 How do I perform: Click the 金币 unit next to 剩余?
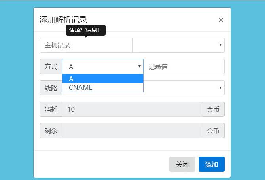(x=213, y=131)
